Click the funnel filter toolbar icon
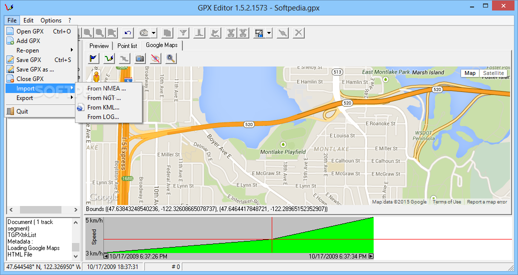Viewport: 518px width, 275px height. (x=183, y=32)
